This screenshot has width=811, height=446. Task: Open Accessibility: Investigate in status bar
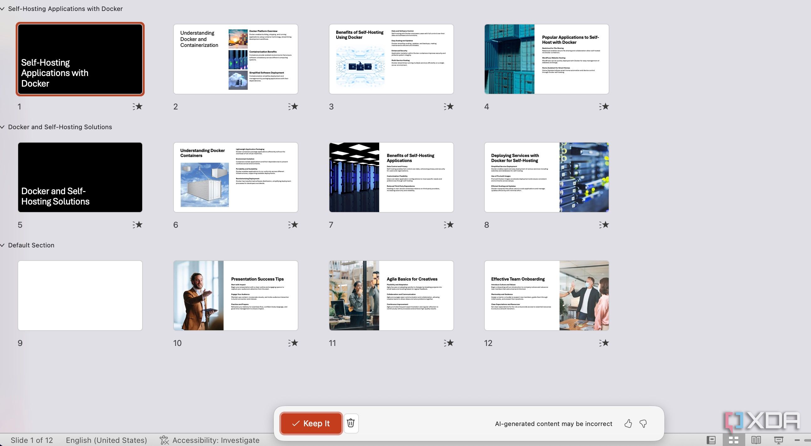pos(210,440)
